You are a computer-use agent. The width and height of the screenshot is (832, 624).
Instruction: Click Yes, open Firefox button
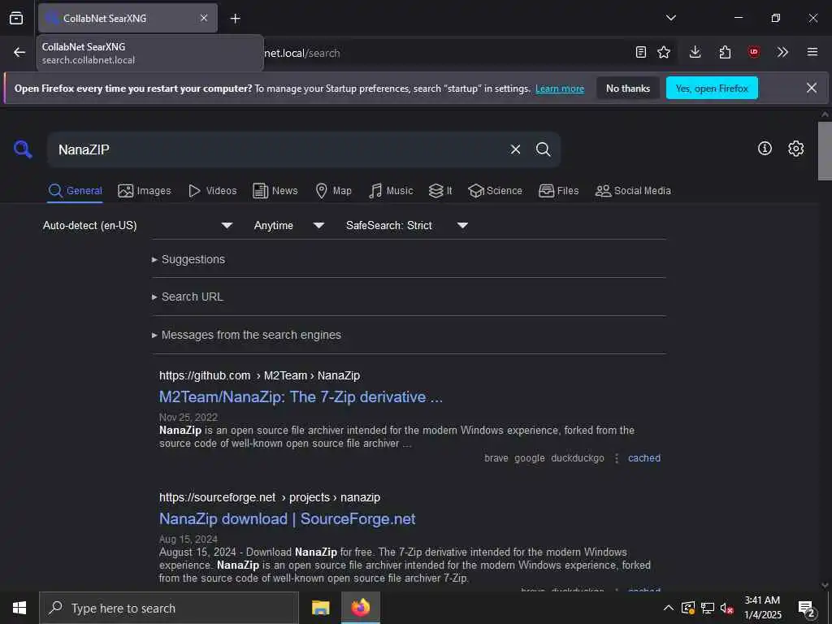[x=712, y=88]
